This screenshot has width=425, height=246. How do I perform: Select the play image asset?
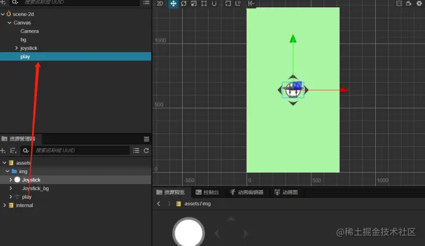[x=76, y=197]
